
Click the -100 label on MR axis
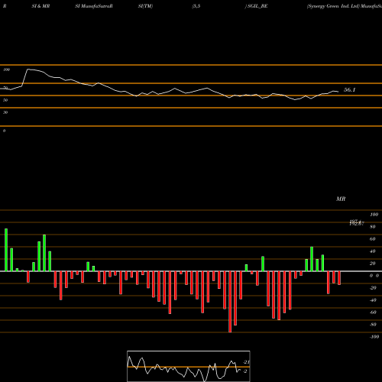coord(374,337)
